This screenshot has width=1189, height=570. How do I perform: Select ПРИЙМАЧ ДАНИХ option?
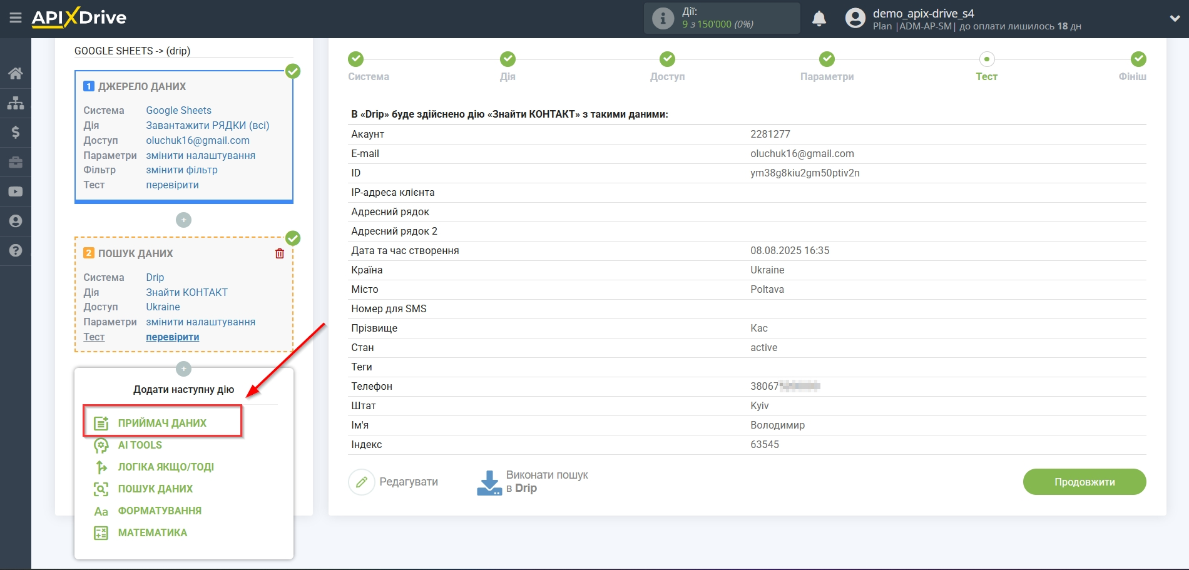[x=162, y=423]
